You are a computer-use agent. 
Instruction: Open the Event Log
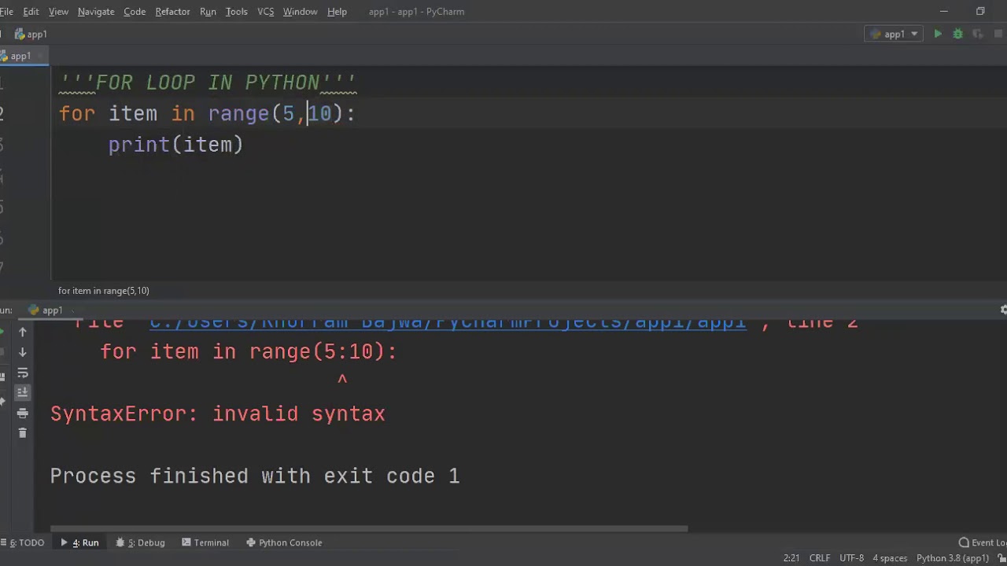pyautogui.click(x=983, y=542)
